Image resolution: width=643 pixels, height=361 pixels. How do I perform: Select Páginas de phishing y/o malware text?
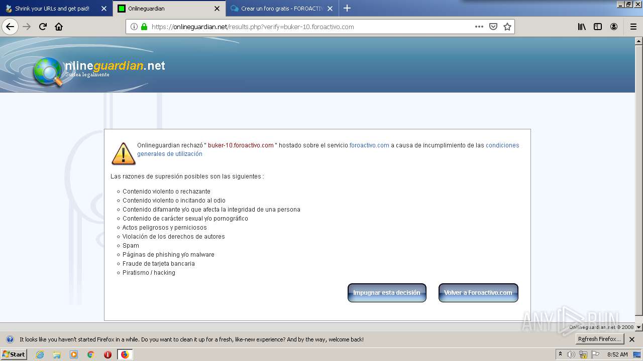pyautogui.click(x=168, y=255)
